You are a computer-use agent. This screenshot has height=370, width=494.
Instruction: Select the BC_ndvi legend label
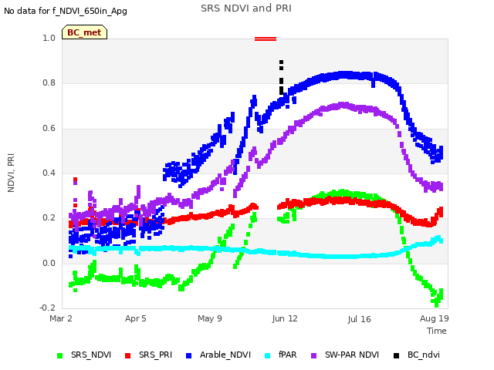tap(424, 355)
